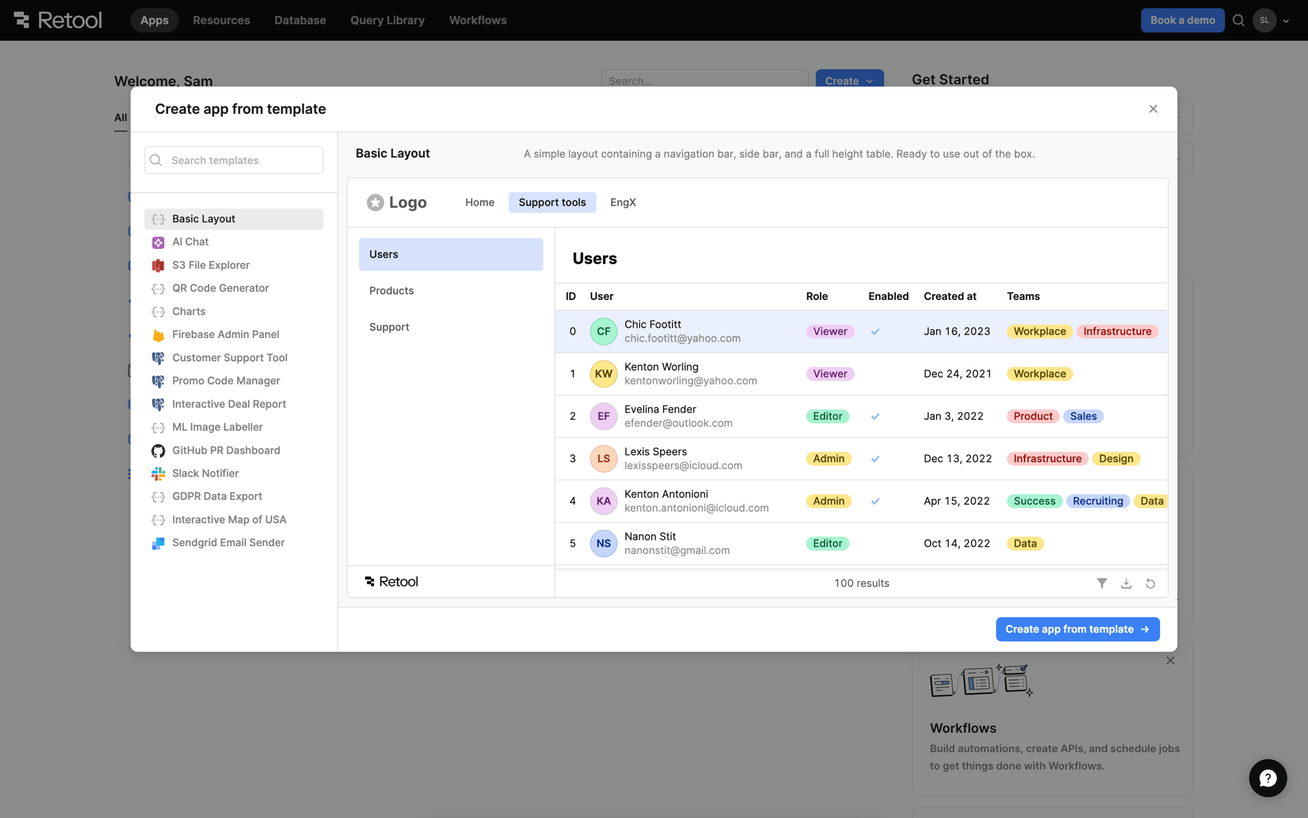Viewport: 1308px width, 818px height.
Task: Click the Slack Notifier icon
Action: (158, 474)
